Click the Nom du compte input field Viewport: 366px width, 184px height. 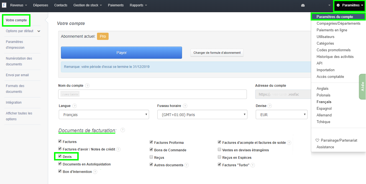coord(152,94)
